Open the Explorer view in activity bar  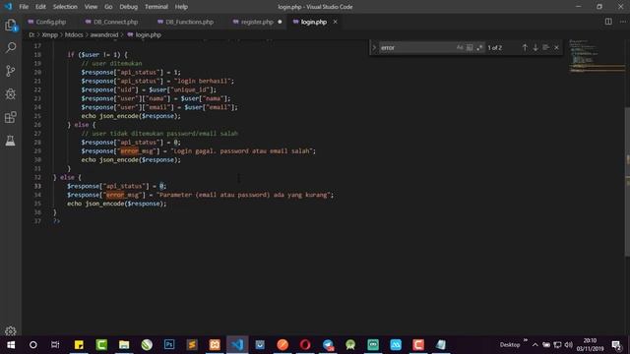pos(11,26)
